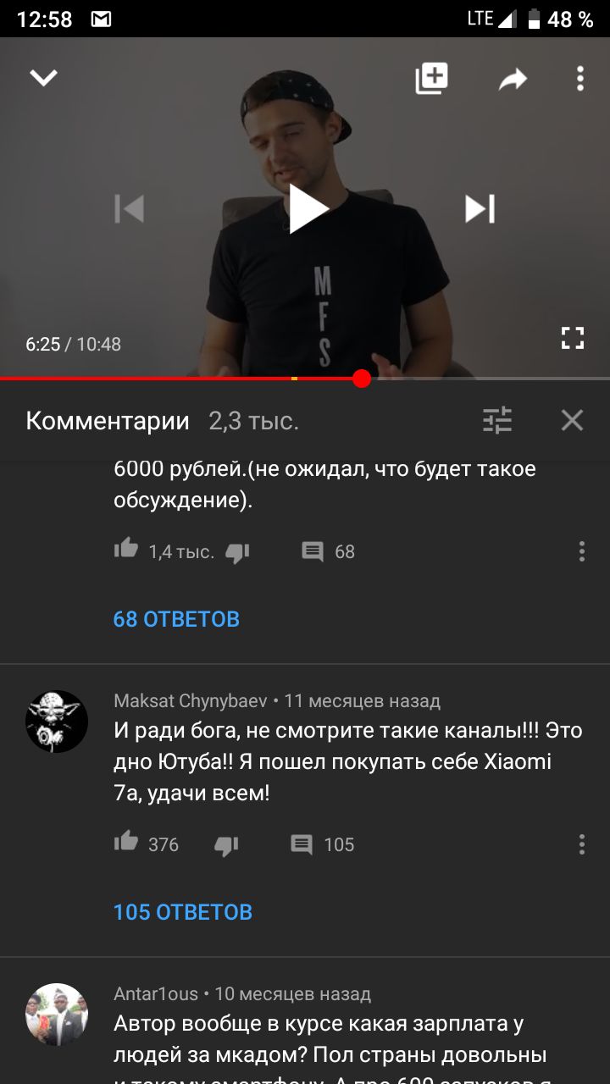Play the paused video
The image size is (610, 1084).
(307, 208)
